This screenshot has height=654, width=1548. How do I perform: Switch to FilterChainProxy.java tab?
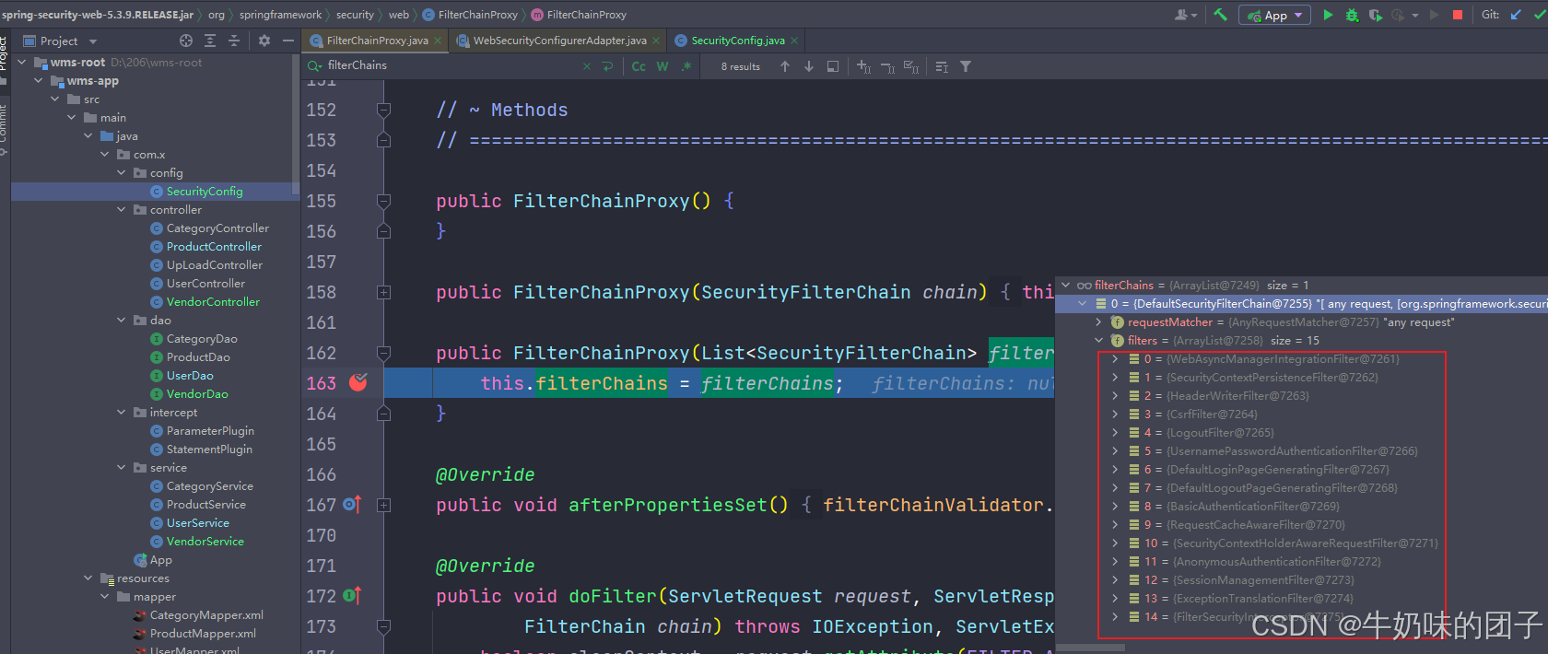377,41
